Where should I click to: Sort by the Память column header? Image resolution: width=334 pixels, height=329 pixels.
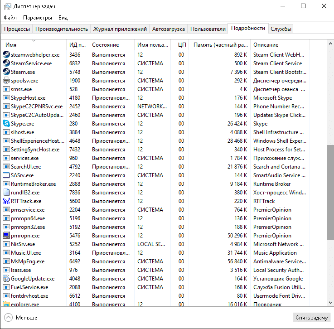pyautogui.click(x=220, y=45)
